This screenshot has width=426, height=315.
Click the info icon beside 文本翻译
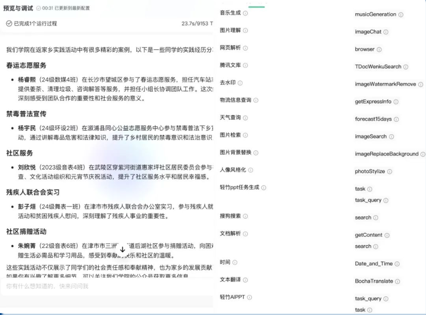coord(245,280)
